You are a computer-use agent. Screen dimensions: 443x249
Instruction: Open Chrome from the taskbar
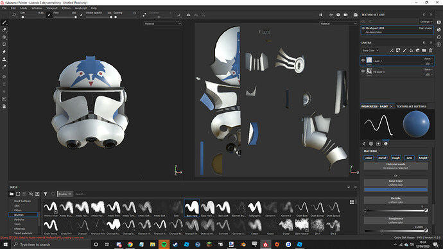click(130, 245)
